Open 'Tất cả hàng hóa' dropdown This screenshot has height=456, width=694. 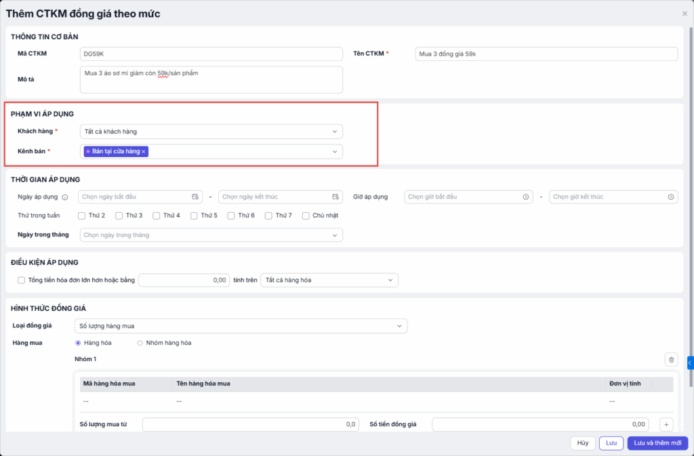(329, 280)
